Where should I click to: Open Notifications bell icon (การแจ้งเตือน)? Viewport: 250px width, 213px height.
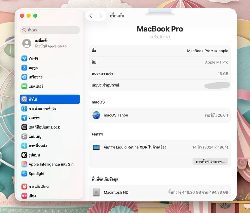click(24, 187)
